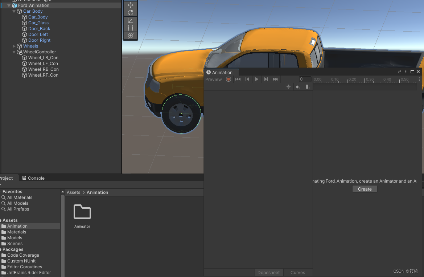Image resolution: width=424 pixels, height=277 pixels.
Task: Select the Scale tool
Action: 130,20
